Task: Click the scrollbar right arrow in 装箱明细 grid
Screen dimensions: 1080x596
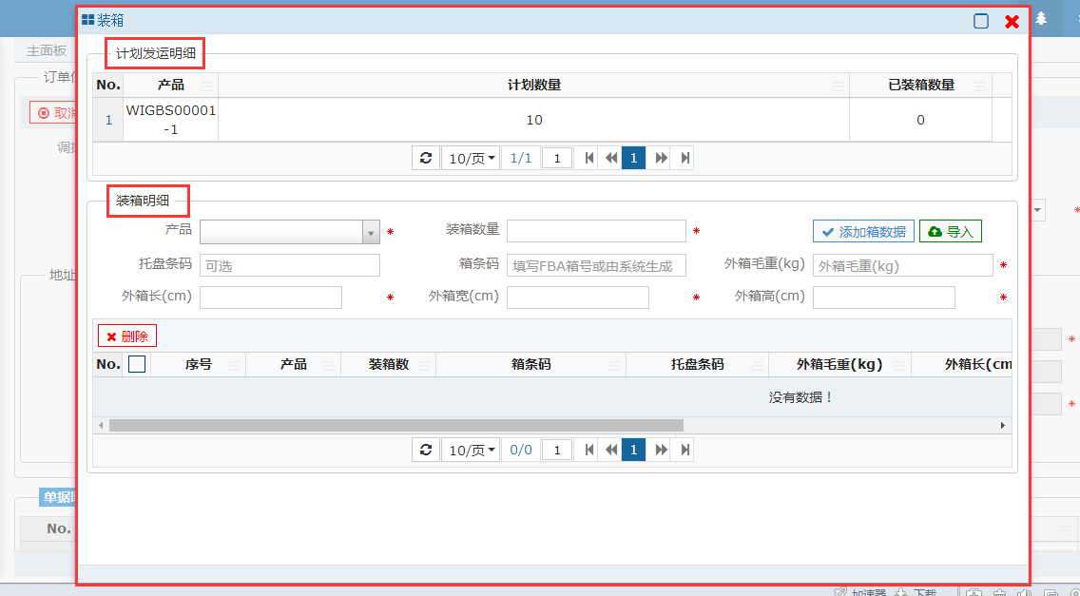Action: (x=1003, y=426)
